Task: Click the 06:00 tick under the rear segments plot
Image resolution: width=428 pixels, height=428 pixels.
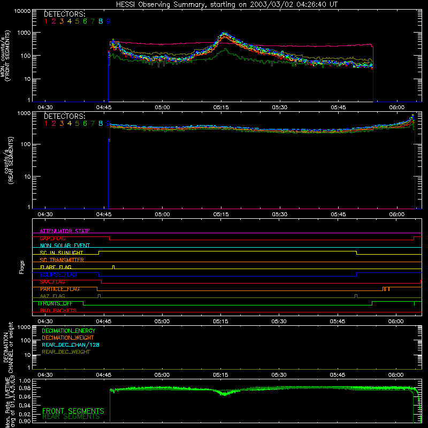Action: pos(396,215)
